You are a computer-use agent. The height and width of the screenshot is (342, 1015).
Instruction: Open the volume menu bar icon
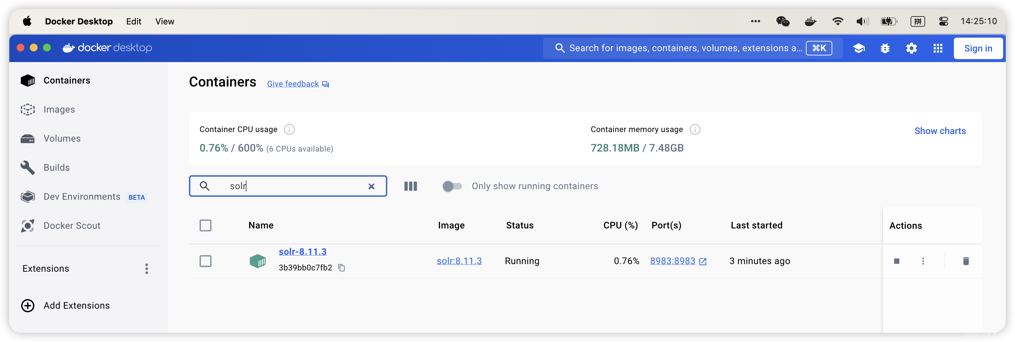pyautogui.click(x=862, y=21)
